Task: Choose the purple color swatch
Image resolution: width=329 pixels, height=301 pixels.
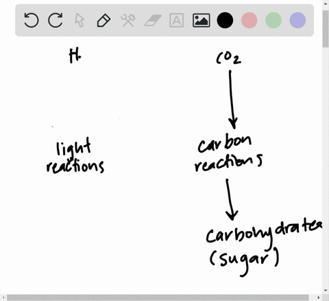Action: 297,21
